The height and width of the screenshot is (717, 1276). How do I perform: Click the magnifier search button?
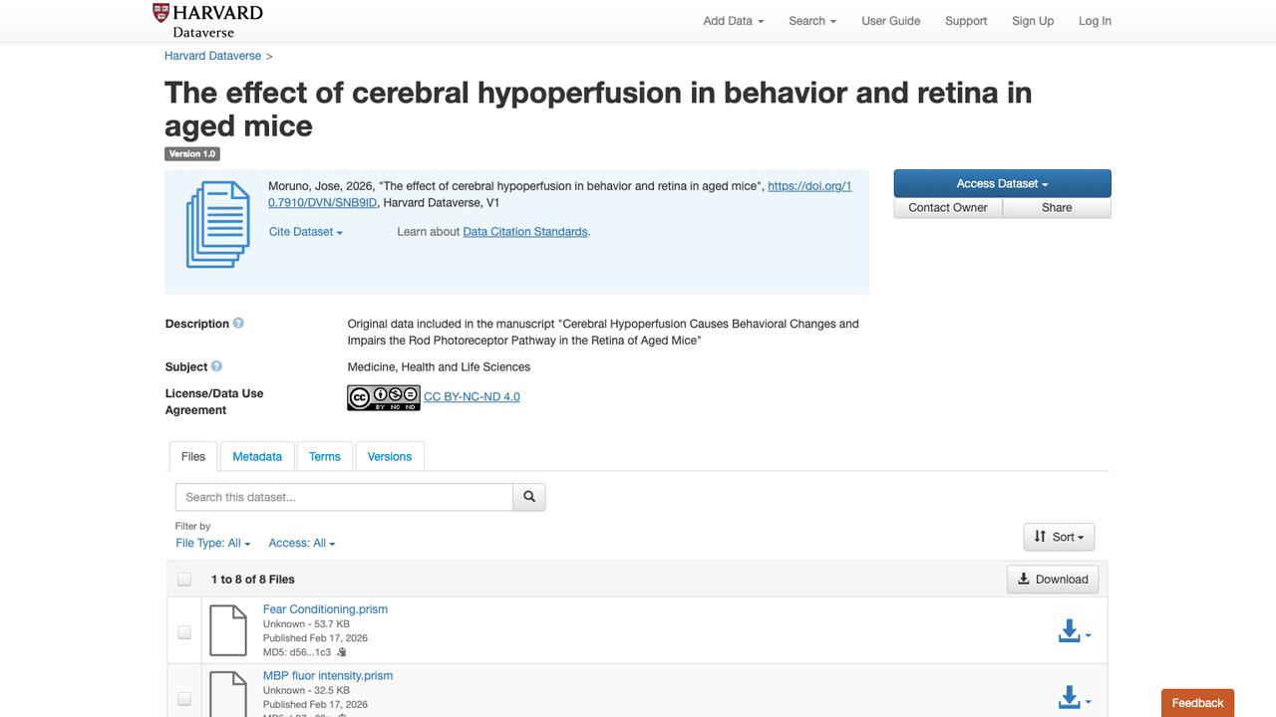click(x=529, y=497)
